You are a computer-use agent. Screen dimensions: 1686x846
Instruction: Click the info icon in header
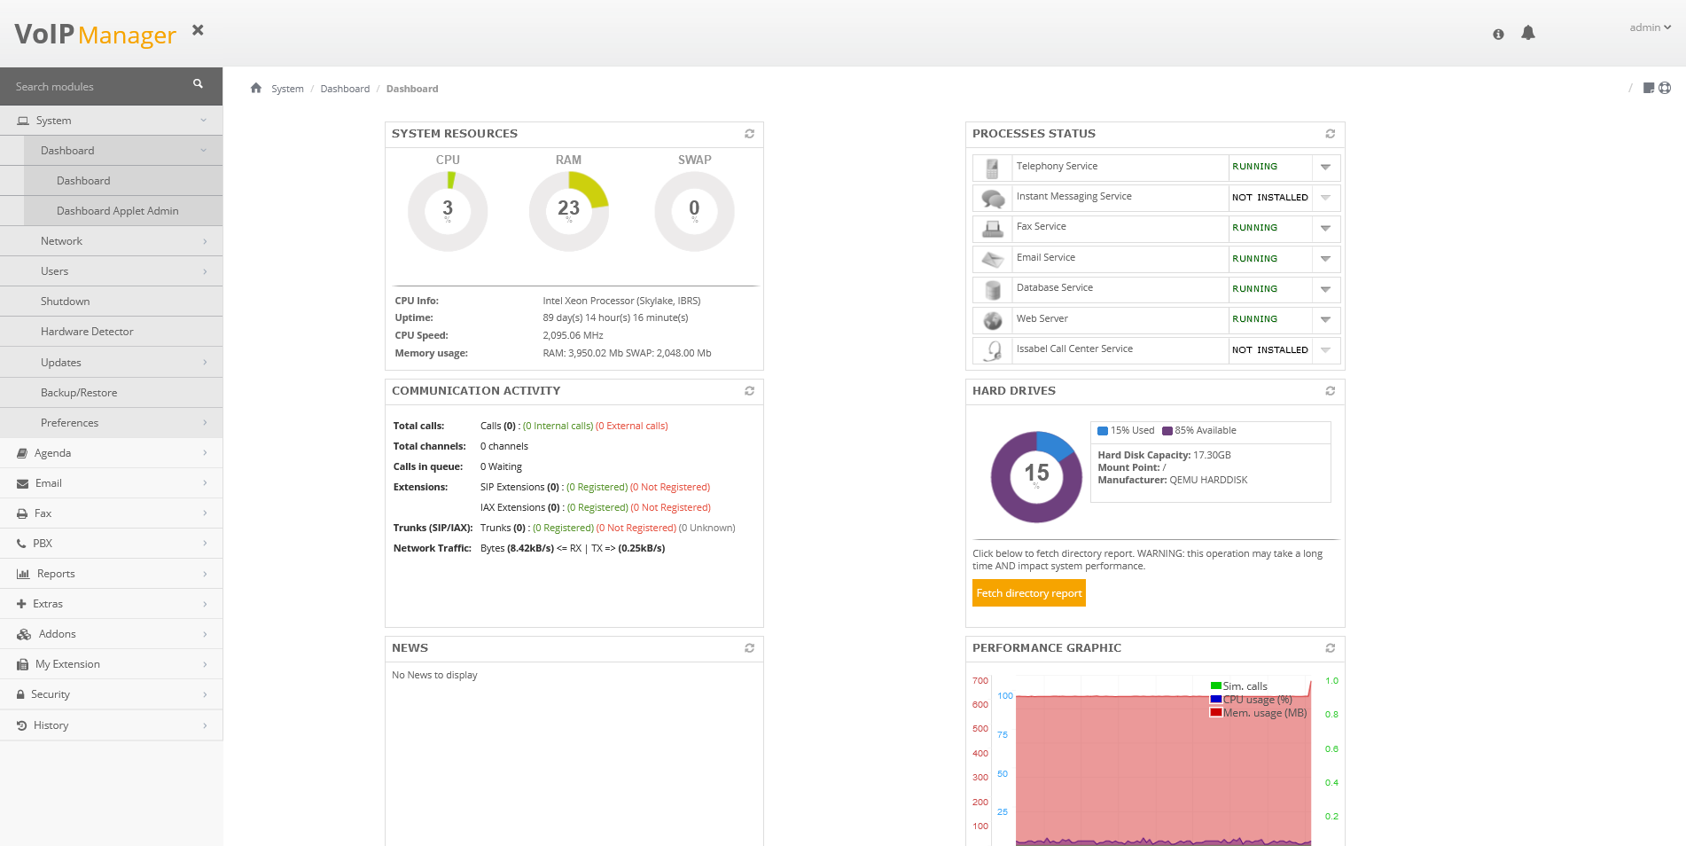pyautogui.click(x=1498, y=35)
